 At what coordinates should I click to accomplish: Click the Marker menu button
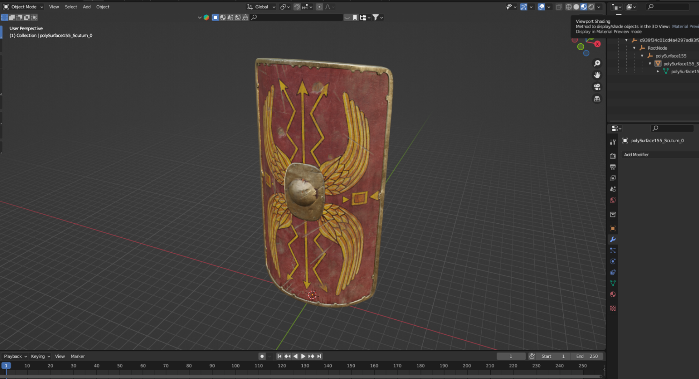coord(78,356)
